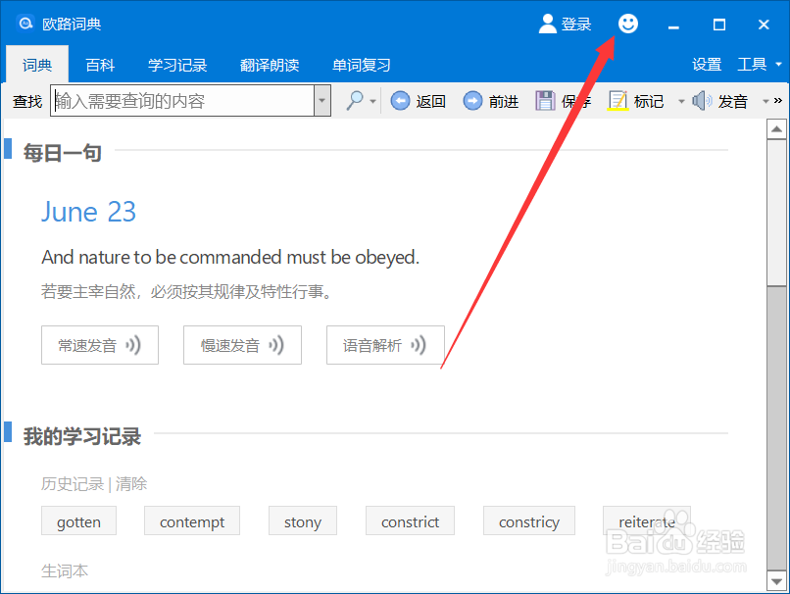
Task: Click the scrollbar up arrow
Action: point(776,129)
